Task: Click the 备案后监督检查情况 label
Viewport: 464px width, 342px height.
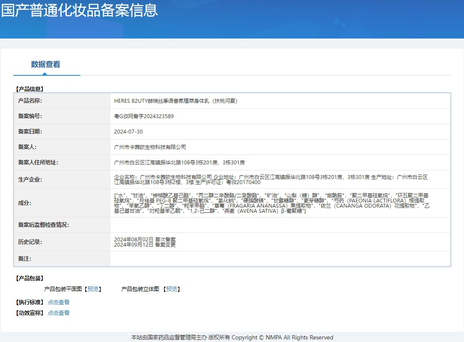Action: [x=44, y=225]
